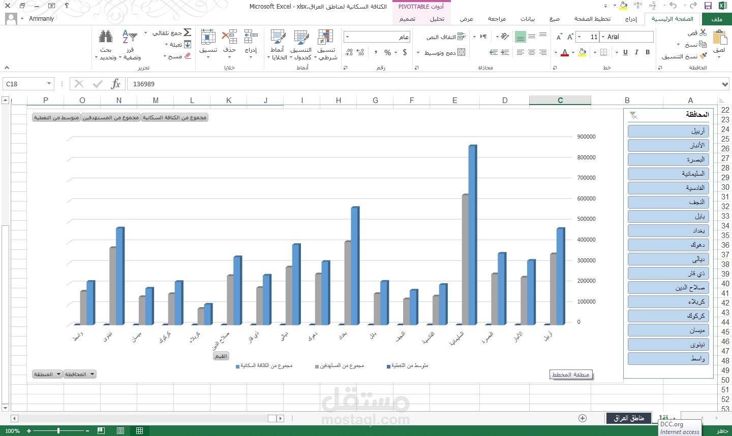Filter slicer by كربلاء

point(668,301)
